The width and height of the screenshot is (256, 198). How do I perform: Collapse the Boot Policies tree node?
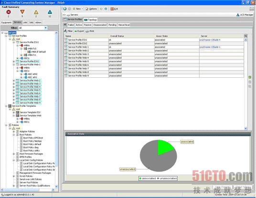[14, 135]
